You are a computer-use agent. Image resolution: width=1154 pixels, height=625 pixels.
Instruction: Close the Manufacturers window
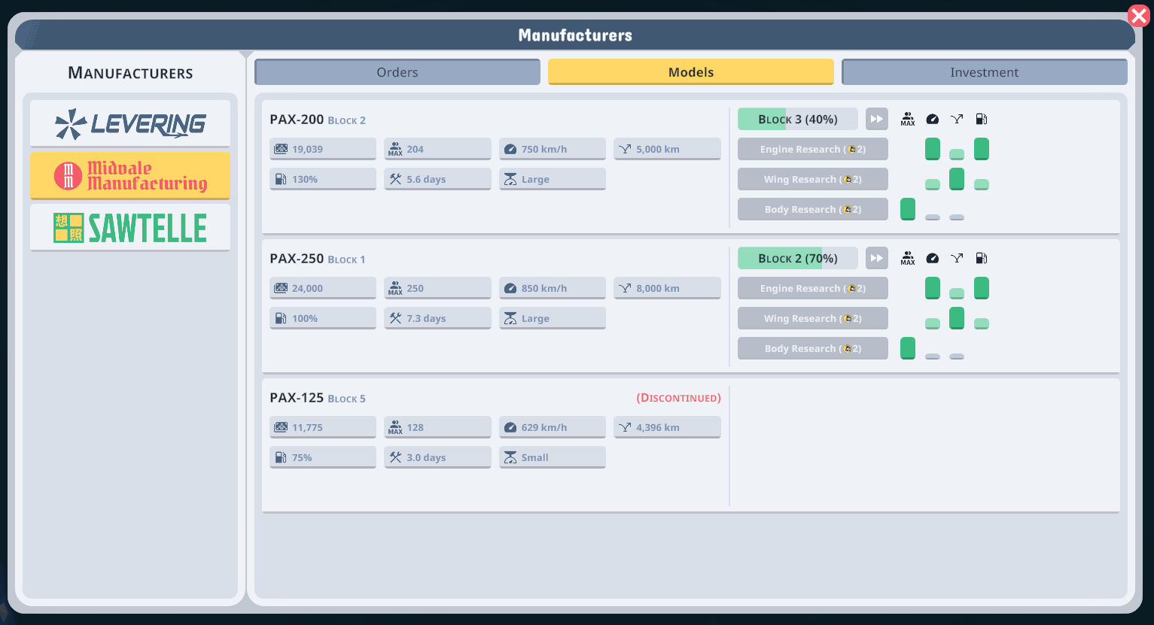tap(1138, 16)
